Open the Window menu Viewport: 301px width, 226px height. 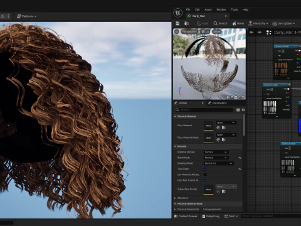(221, 9)
